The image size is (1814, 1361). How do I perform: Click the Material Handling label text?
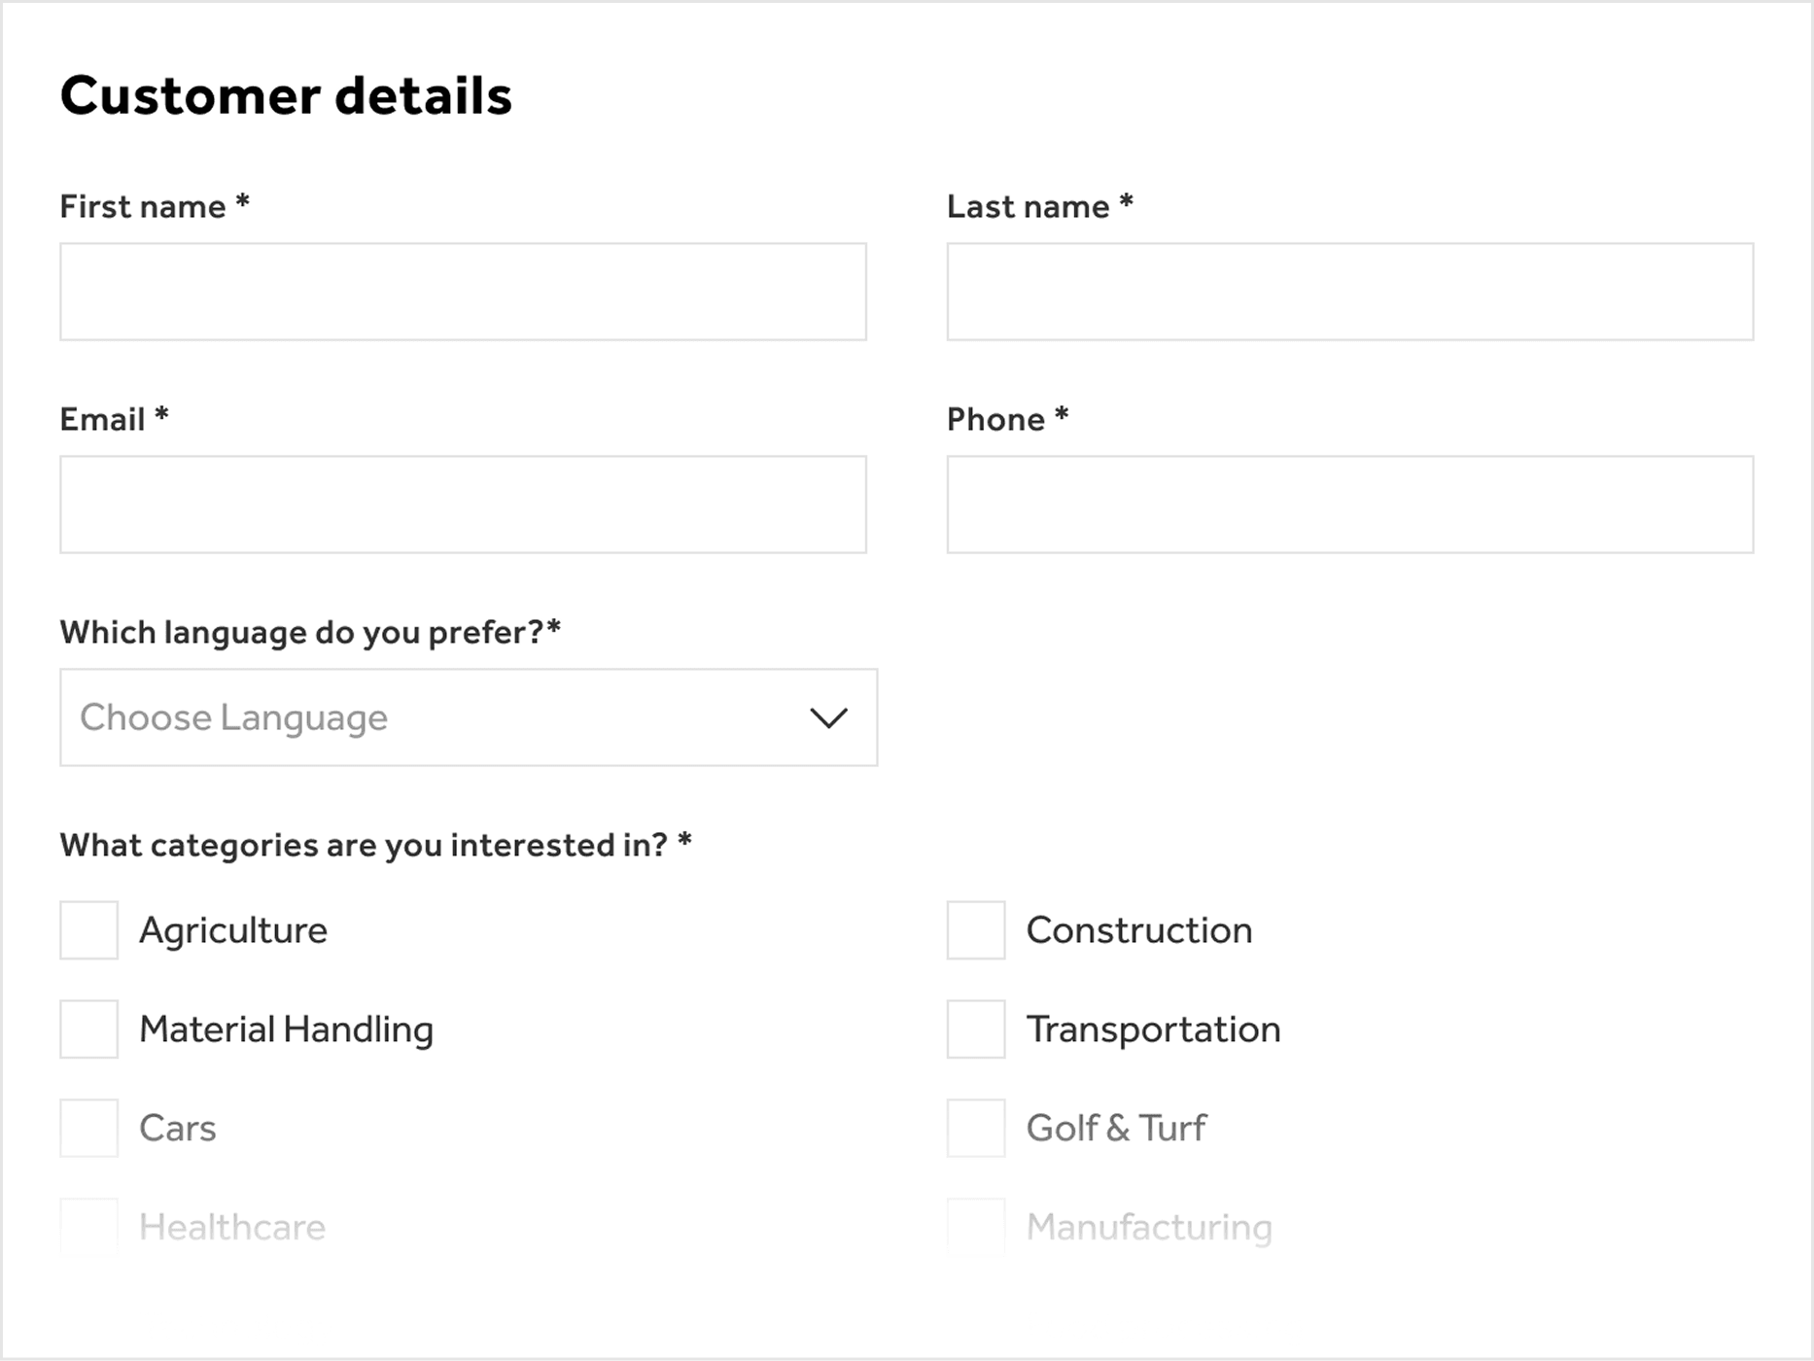pyautogui.click(x=286, y=1029)
